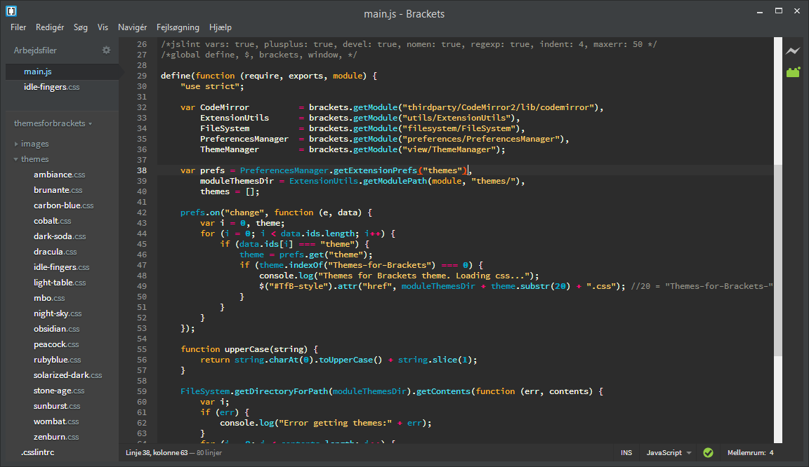Image resolution: width=809 pixels, height=467 pixels.
Task: Open dracula.css in the file tree
Action: pyautogui.click(x=55, y=252)
